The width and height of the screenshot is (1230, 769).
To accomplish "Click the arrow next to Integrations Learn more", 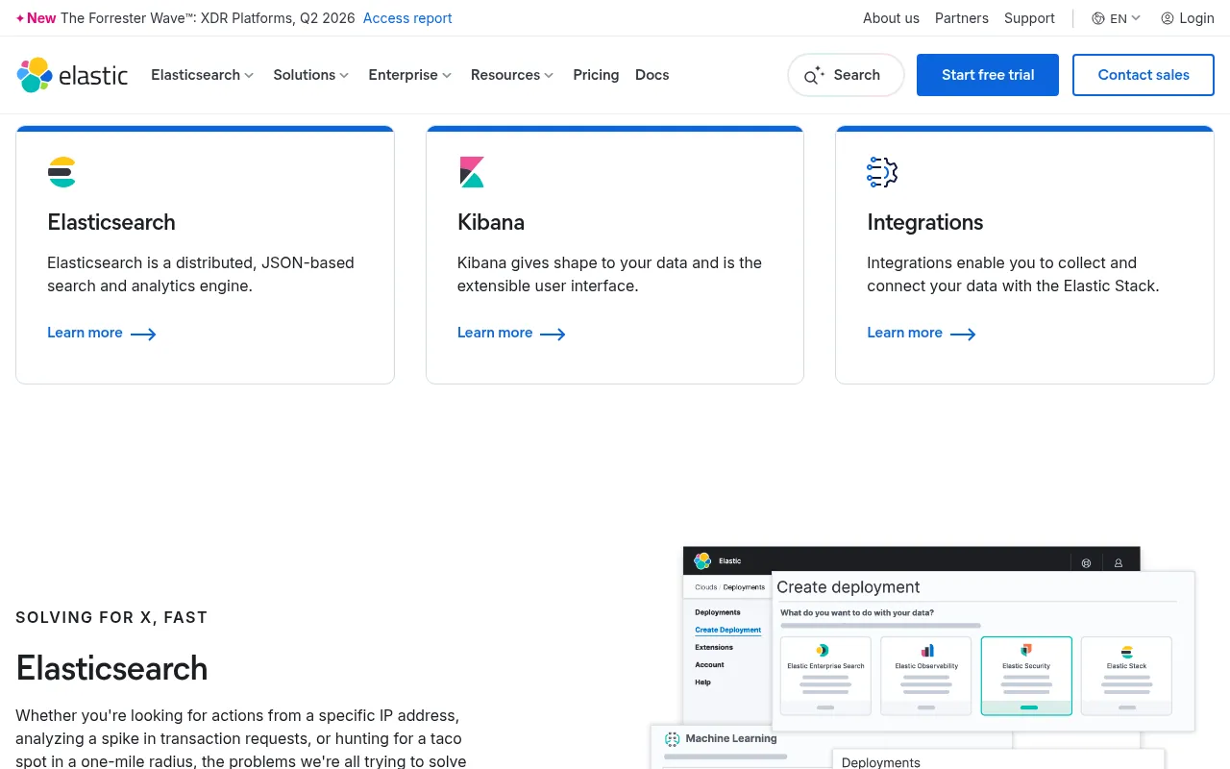I will point(963,334).
